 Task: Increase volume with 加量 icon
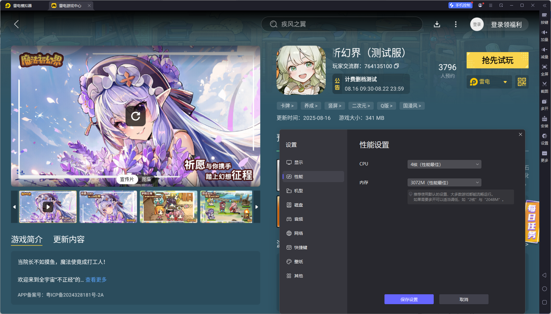pyautogui.click(x=544, y=36)
